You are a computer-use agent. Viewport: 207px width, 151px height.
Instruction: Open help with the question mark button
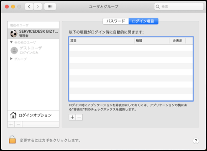pyautogui.click(x=196, y=141)
